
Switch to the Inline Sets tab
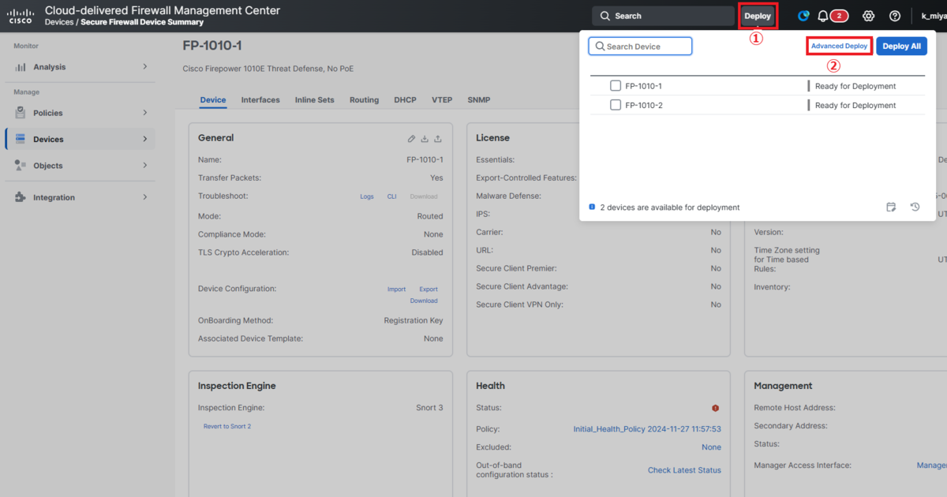pyautogui.click(x=314, y=100)
